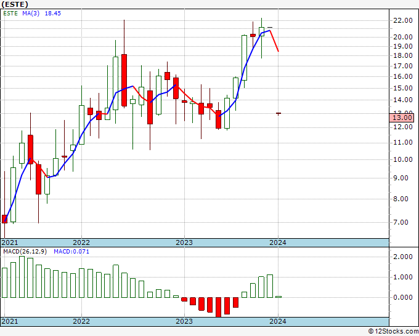
Task: Click 2021 on the MACD timeline
Action: pos(10,321)
